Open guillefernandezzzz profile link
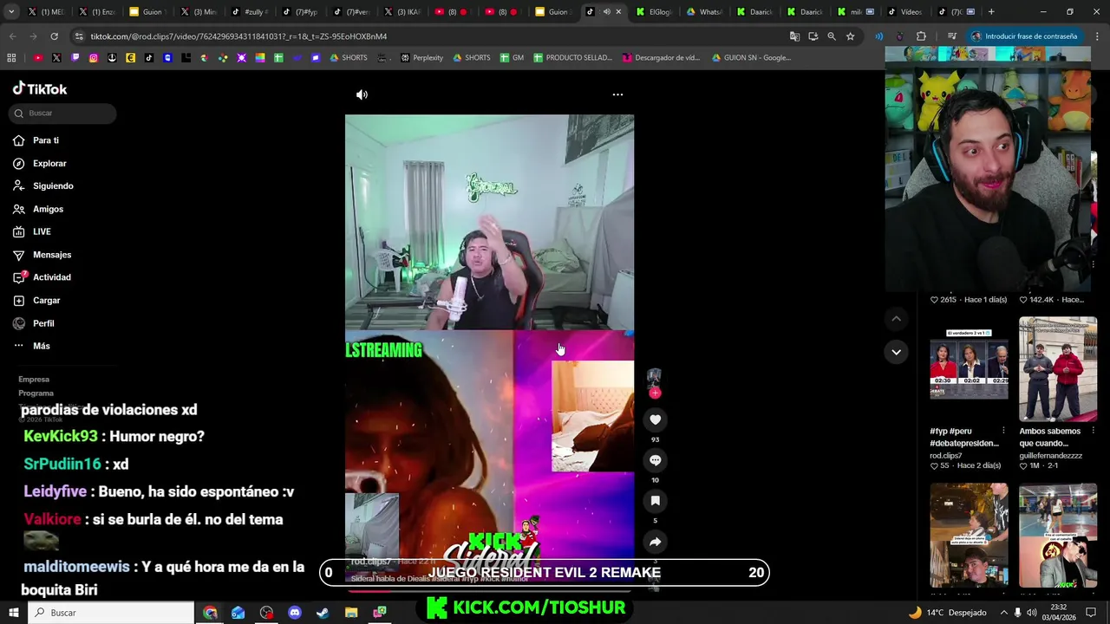1110x624 pixels. [x=1051, y=455]
